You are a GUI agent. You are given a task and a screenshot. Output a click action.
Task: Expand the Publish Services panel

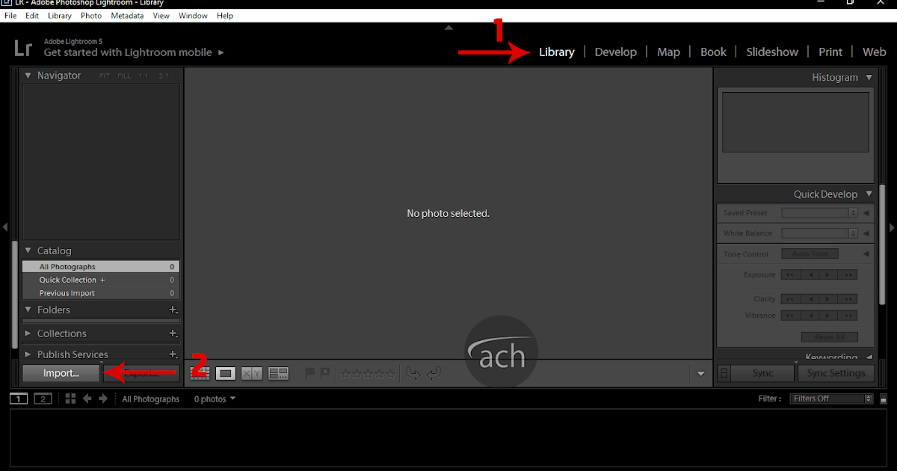28,354
